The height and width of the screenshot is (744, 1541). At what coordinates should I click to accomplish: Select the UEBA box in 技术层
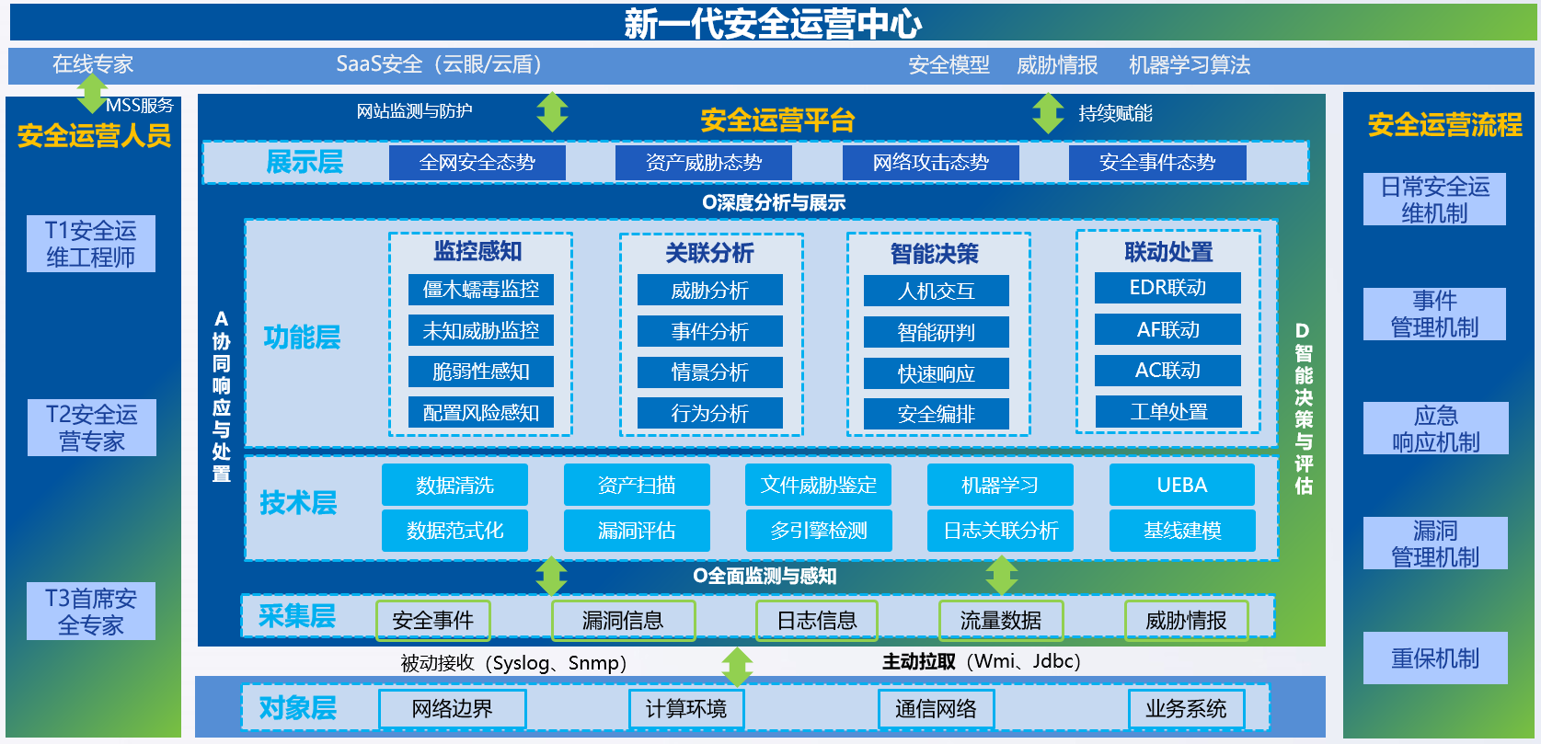1181,485
